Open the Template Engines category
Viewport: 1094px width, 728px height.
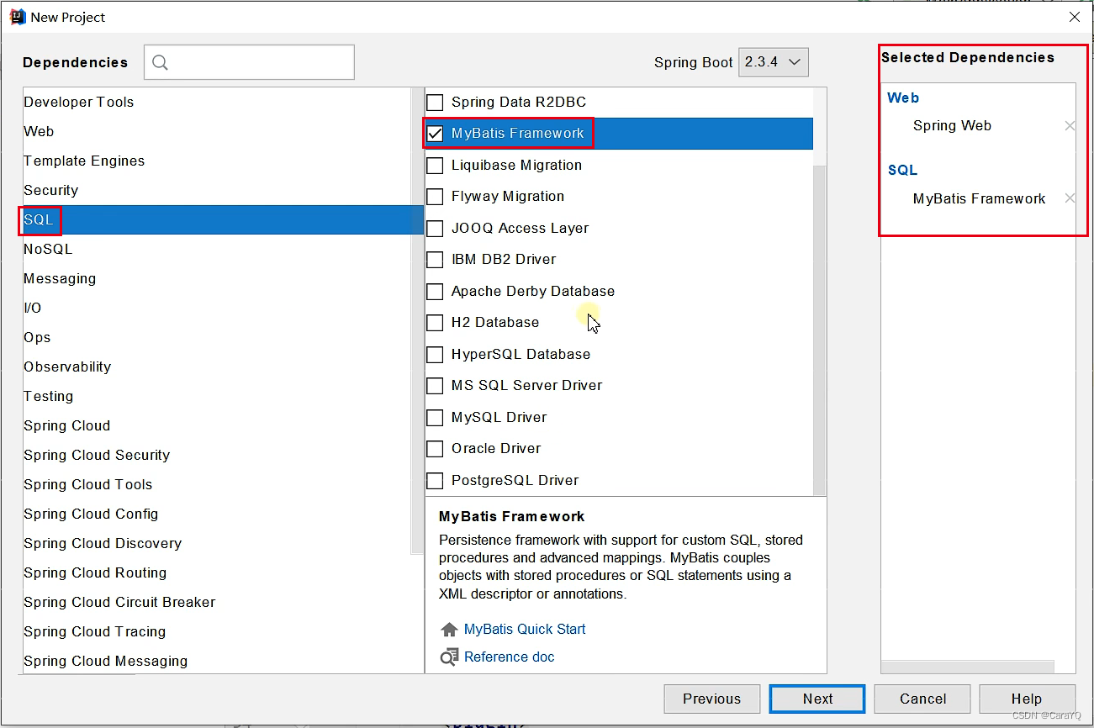217,161
